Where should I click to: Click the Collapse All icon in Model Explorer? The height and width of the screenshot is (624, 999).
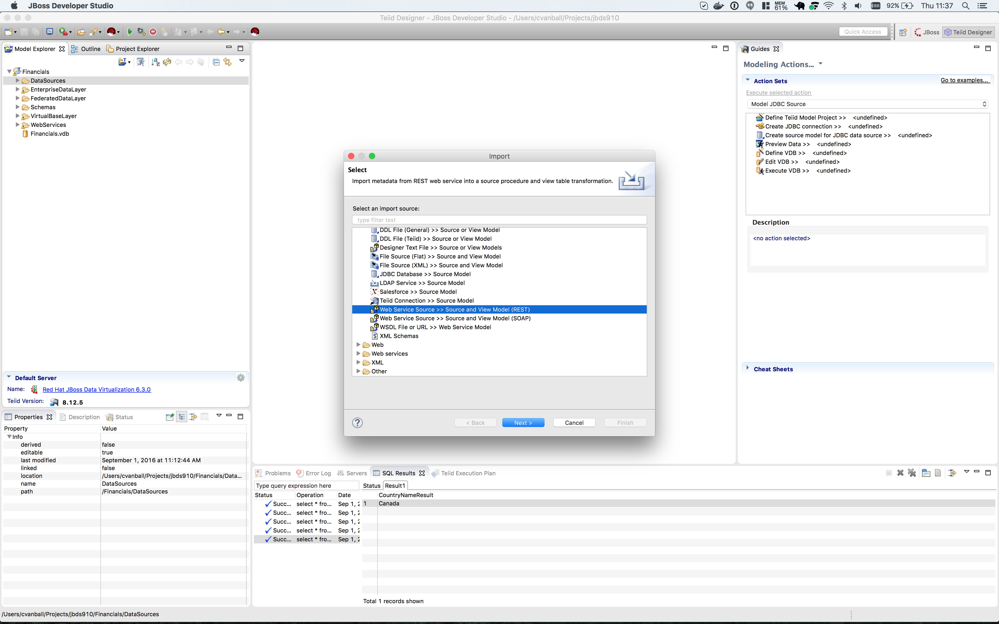[216, 62]
